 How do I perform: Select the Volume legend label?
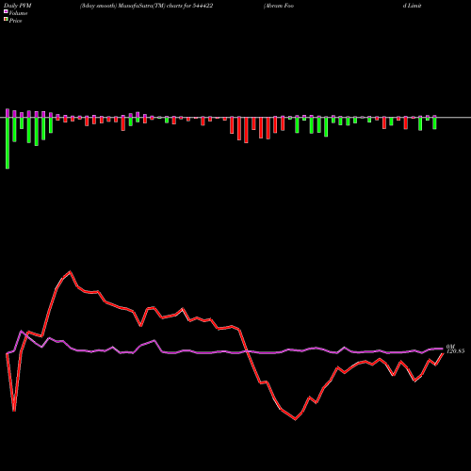pos(18,13)
